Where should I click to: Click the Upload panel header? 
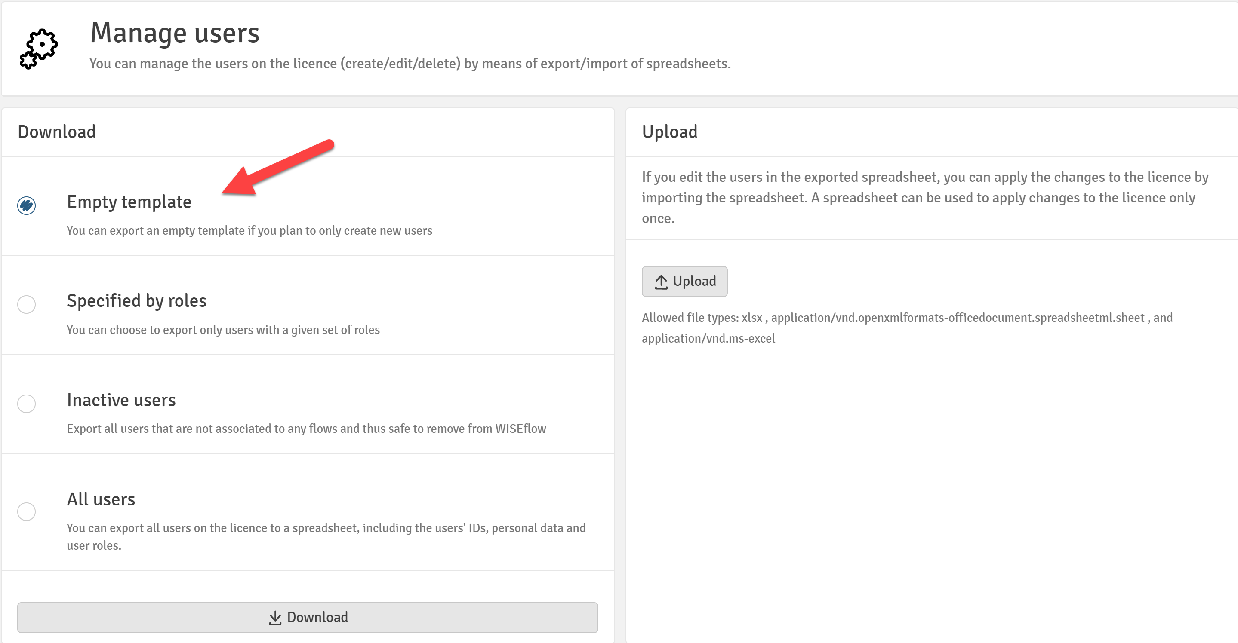coord(669,132)
